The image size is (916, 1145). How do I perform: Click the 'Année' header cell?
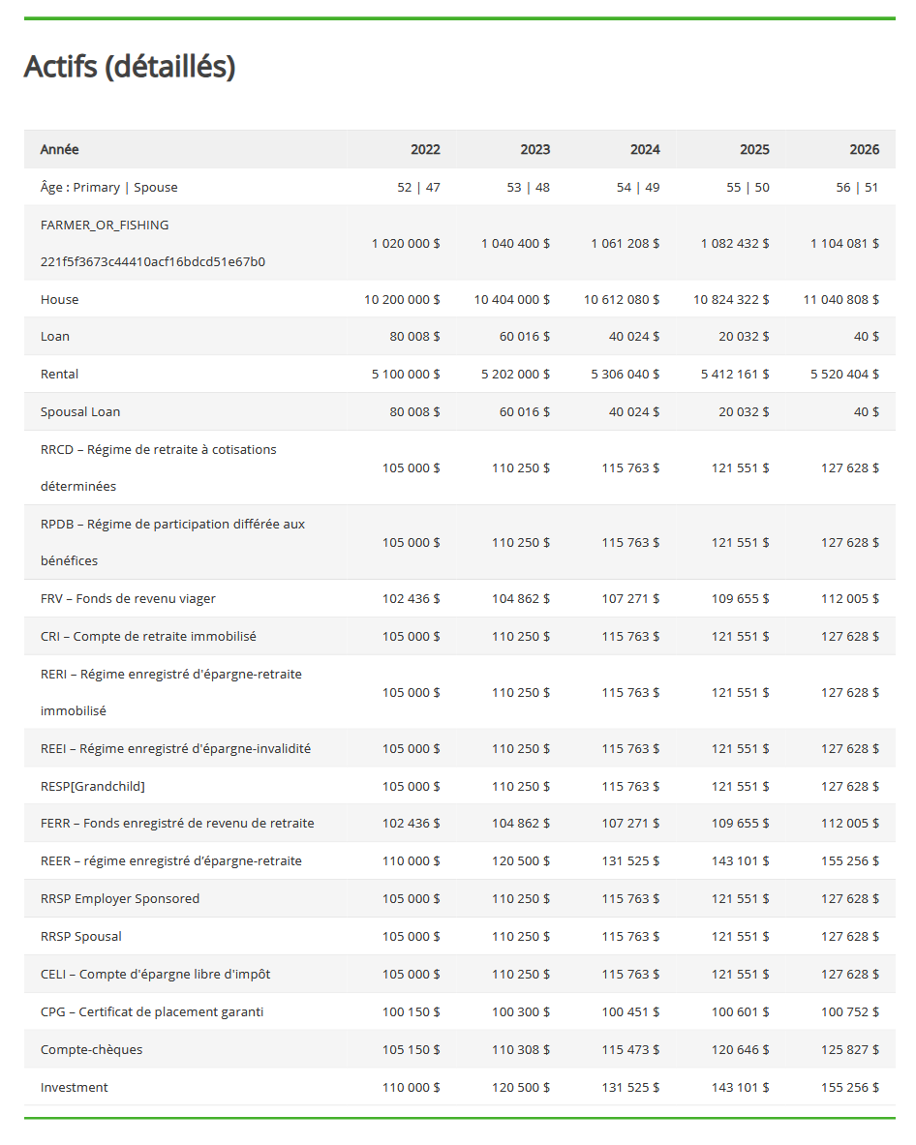click(x=60, y=149)
